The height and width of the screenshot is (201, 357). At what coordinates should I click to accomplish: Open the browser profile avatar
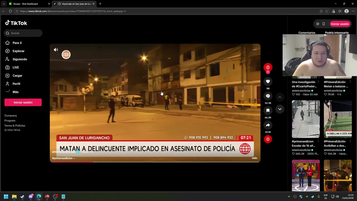(x=346, y=11)
